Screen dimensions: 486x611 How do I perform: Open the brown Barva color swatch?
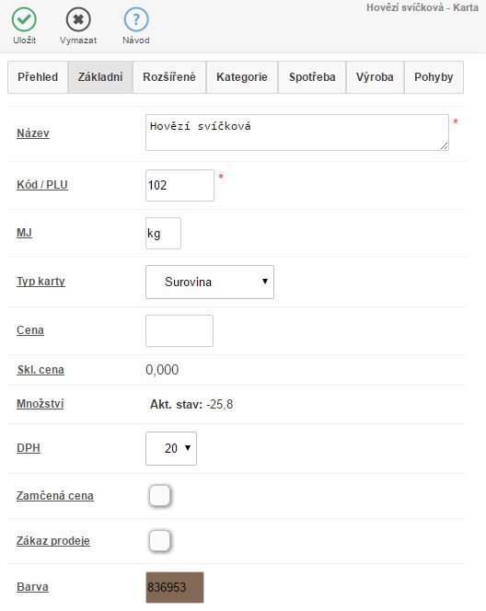[175, 587]
